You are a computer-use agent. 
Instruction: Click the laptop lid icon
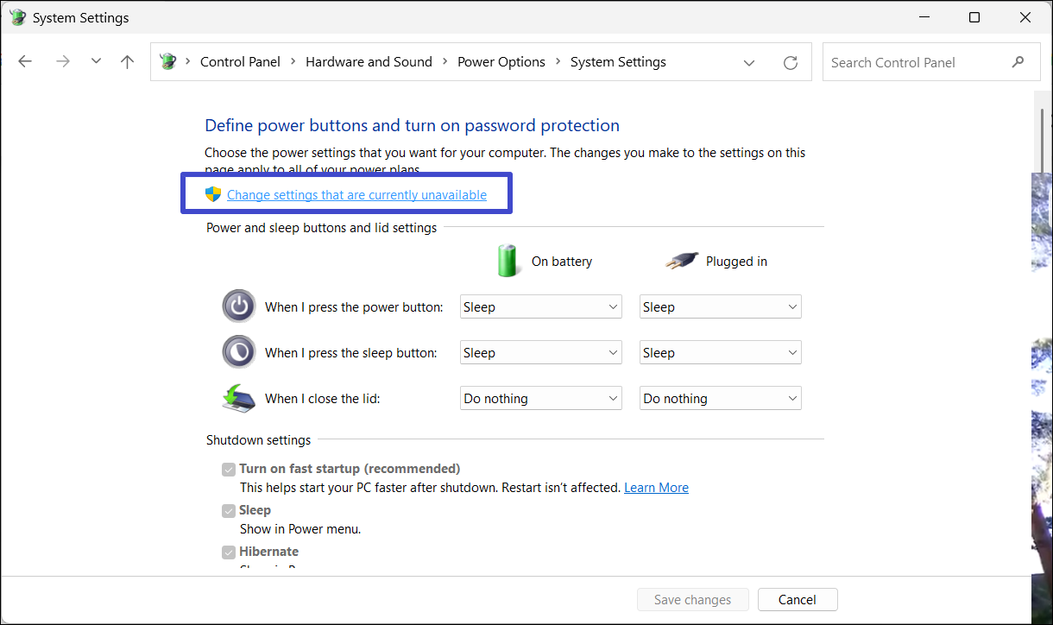click(239, 398)
